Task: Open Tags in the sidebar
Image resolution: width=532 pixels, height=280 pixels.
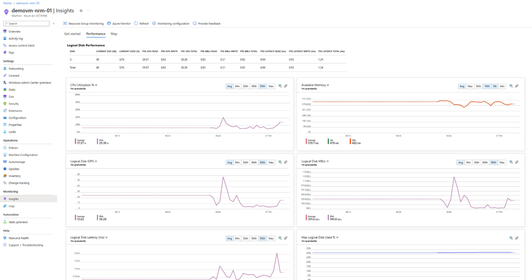Action: tap(12, 53)
